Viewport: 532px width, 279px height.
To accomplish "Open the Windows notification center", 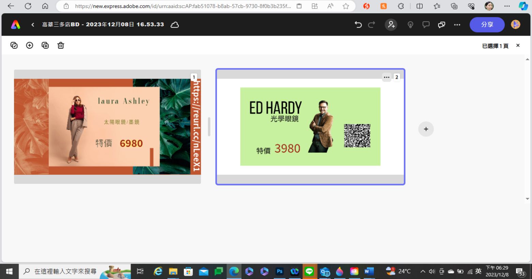I will point(520,272).
